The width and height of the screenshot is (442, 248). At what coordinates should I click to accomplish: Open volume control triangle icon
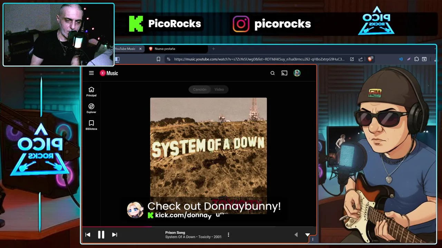(296, 235)
